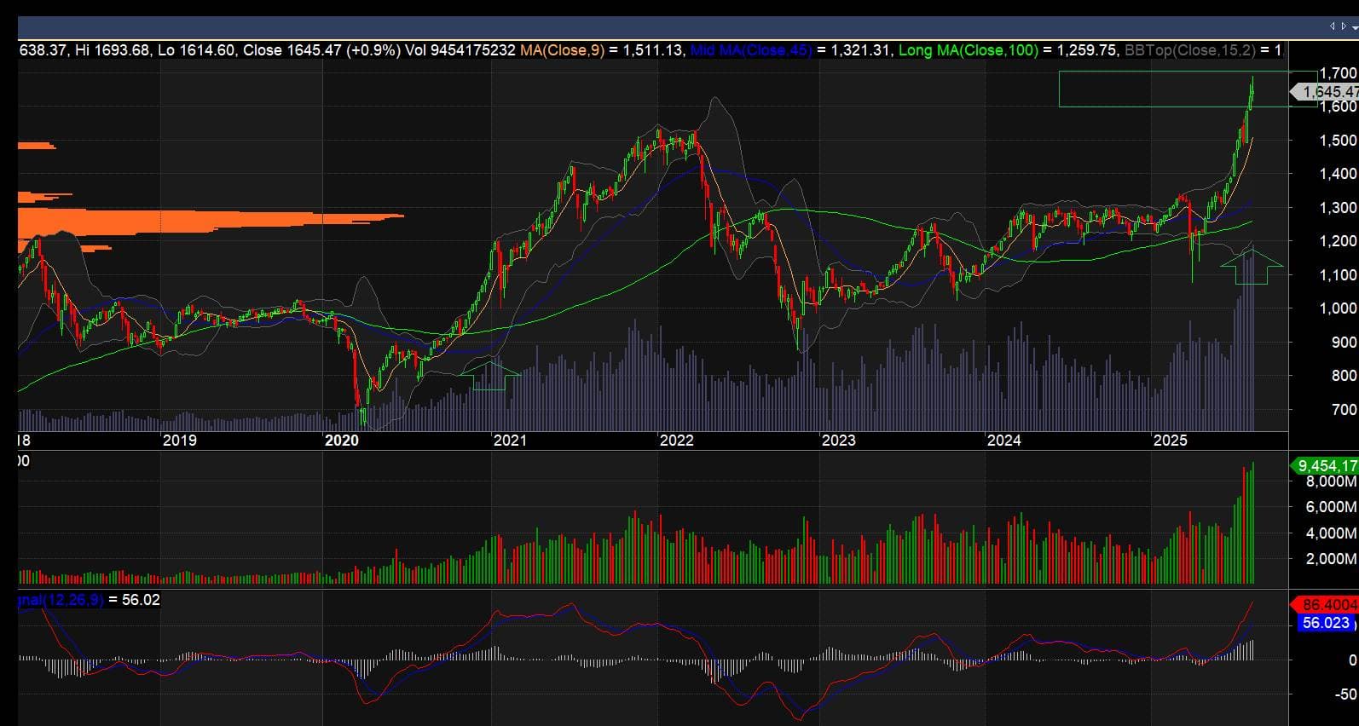The image size is (1359, 726).
Task: Click the 2021 date axis label
Action: click(510, 441)
